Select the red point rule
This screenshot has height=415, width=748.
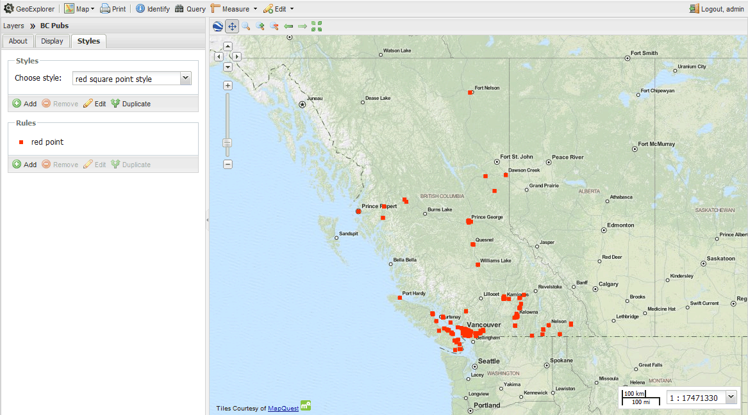[x=47, y=142]
